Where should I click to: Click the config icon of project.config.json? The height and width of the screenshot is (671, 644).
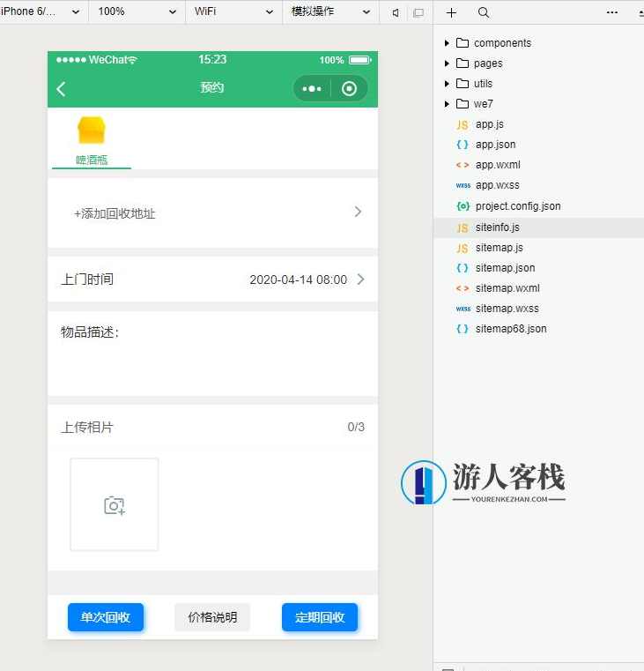tap(463, 206)
